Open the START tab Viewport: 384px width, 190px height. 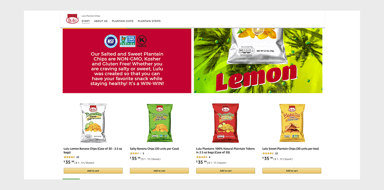tap(86, 21)
